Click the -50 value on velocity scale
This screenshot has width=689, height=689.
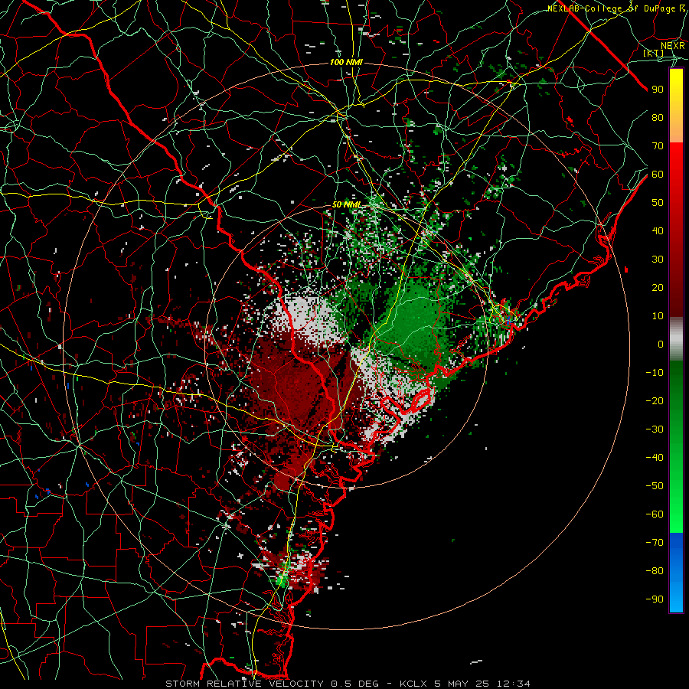[x=655, y=486]
